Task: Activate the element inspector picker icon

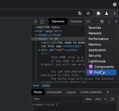Action: coord(36,22)
